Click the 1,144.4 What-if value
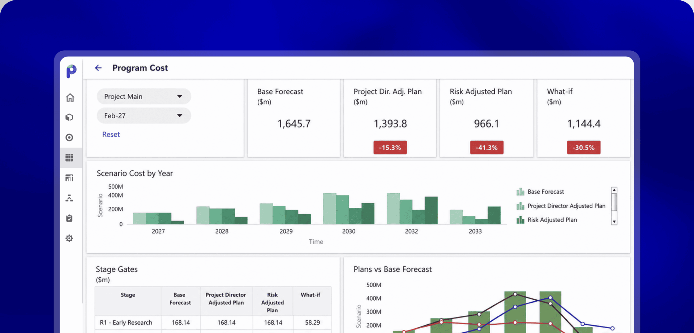Image resolution: width=694 pixels, height=333 pixels. coord(584,124)
